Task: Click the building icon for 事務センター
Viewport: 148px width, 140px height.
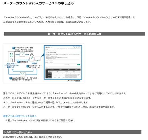Action: (x=11, y=57)
